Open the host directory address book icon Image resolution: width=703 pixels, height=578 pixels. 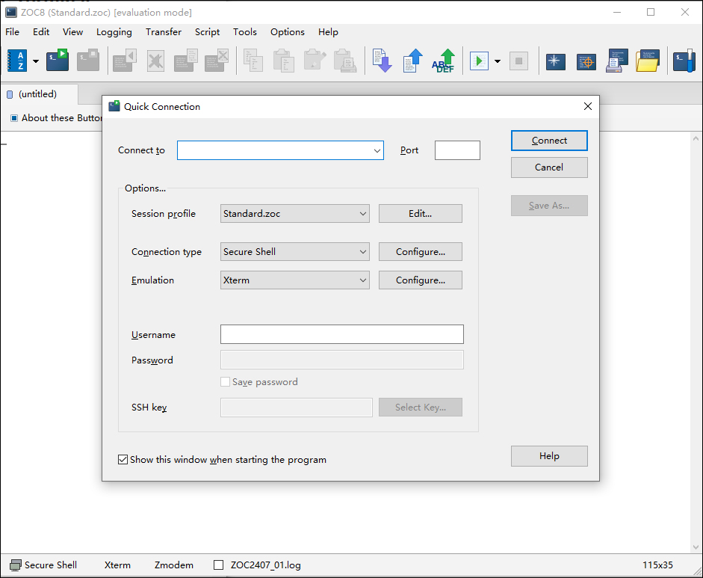pos(17,61)
